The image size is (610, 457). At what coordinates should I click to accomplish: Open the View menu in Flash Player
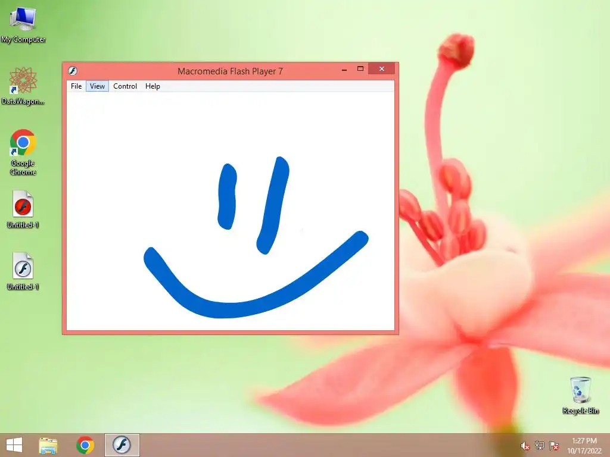pos(97,86)
